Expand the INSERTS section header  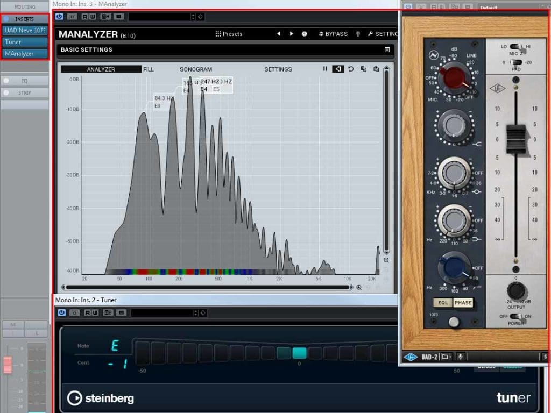[25, 19]
